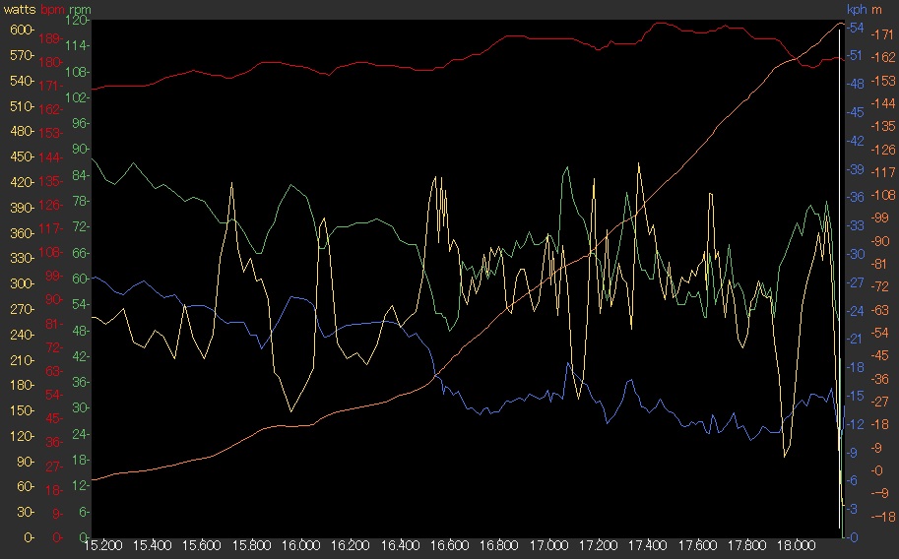Click the 17.000 distance axis label
The height and width of the screenshot is (560, 899).
tap(548, 545)
